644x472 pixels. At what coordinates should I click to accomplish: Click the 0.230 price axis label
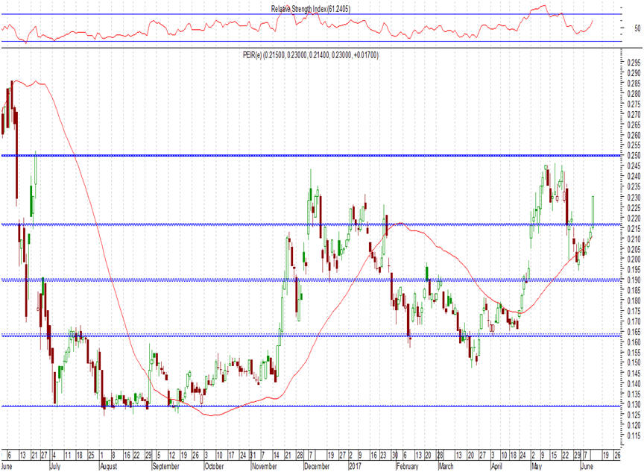(x=634, y=198)
